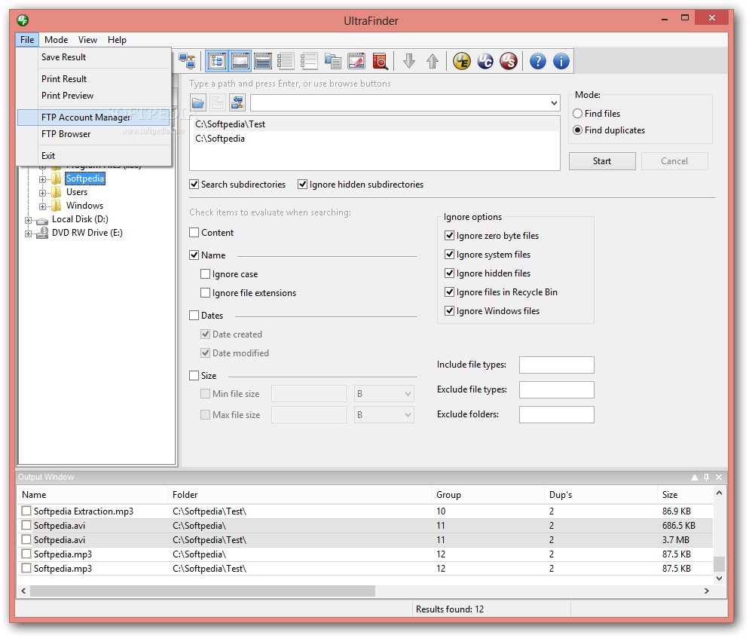Choose Print Preview menu entry
749x638 pixels.
click(94, 96)
